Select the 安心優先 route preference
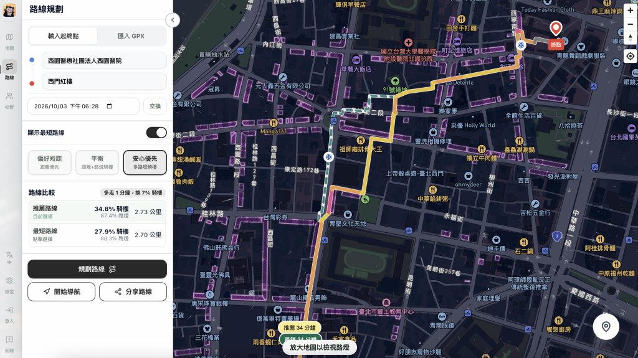Image resolution: width=638 pixels, height=358 pixels. click(145, 163)
